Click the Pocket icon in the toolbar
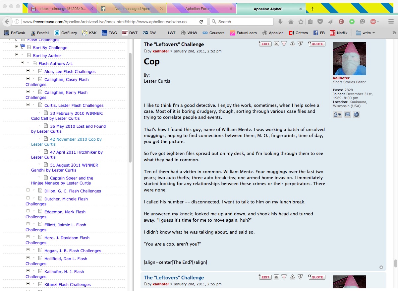 click(320, 22)
